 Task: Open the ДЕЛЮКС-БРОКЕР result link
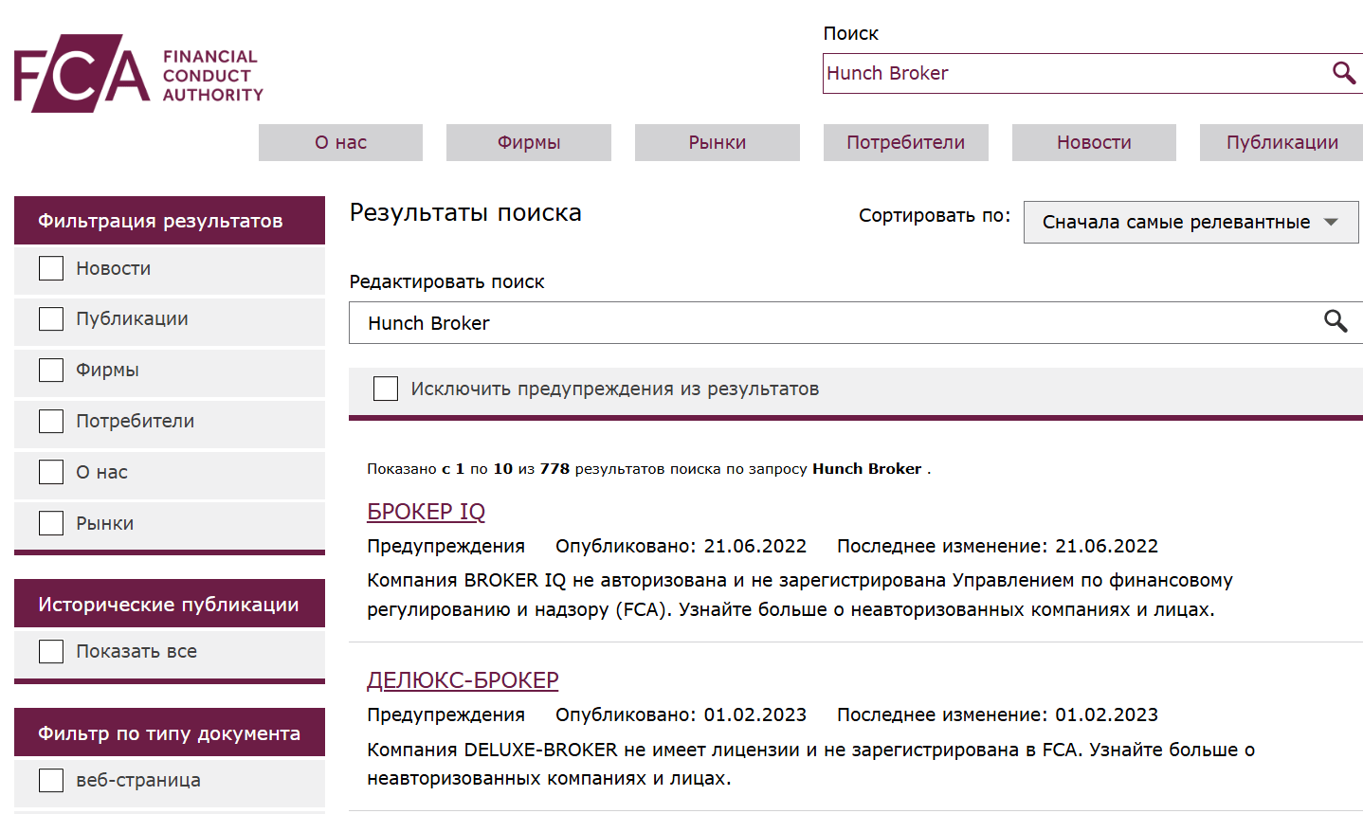pyautogui.click(x=462, y=679)
